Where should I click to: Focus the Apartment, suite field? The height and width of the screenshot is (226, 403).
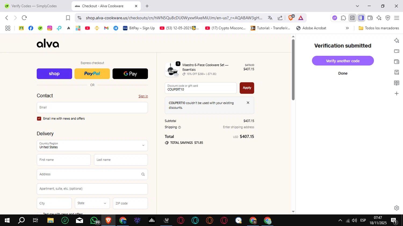tap(92, 189)
